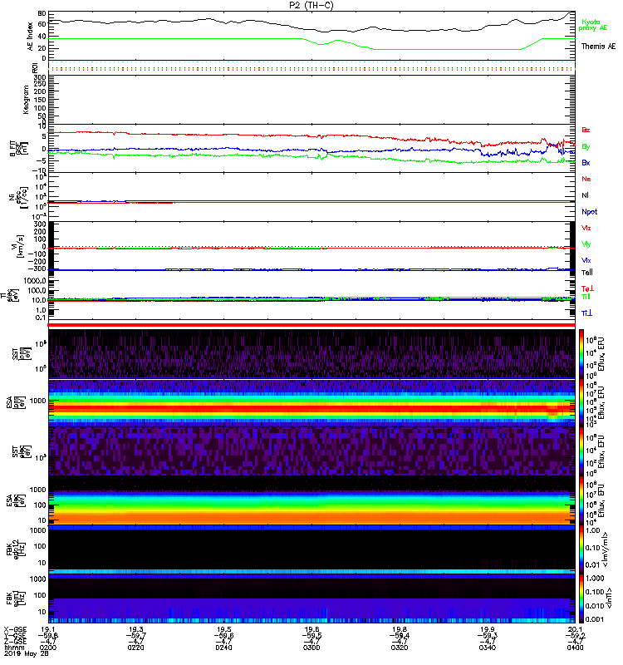Click the blue Ti⊥ temperature legend label

pyautogui.click(x=586, y=313)
